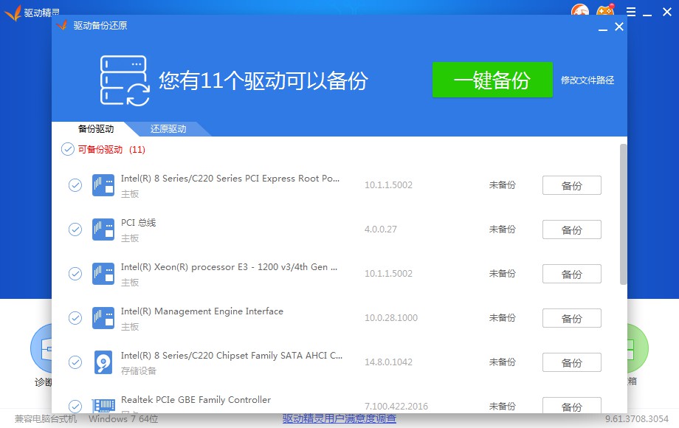
Task: Click the 您有11个驱动可以备份 heading
Action: [263, 80]
